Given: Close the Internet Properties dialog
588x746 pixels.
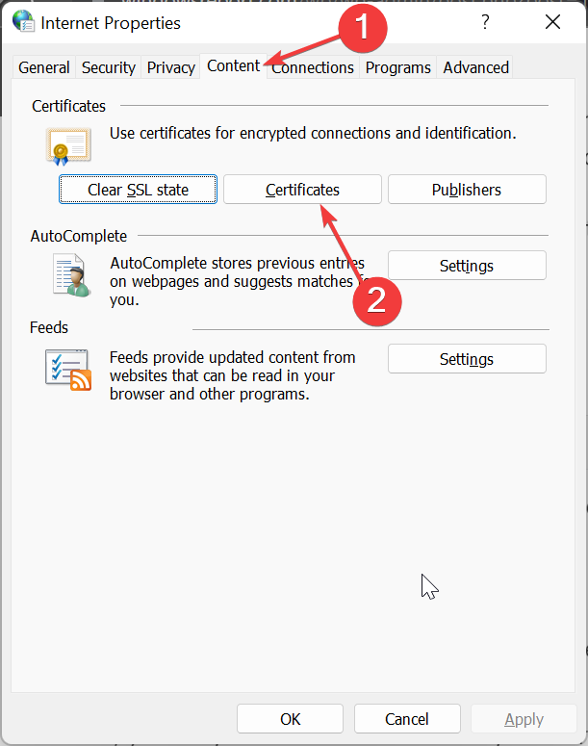Looking at the screenshot, I should point(551,22).
